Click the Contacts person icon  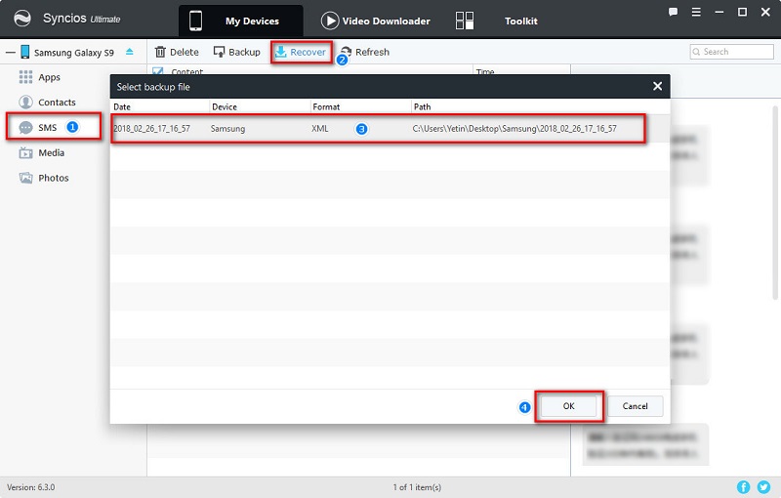pos(25,103)
